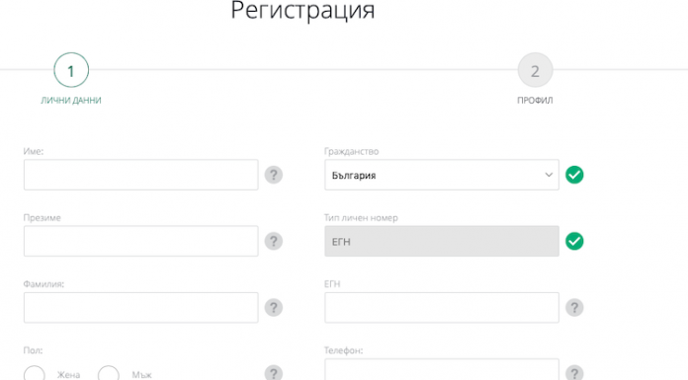Image resolution: width=688 pixels, height=380 pixels.
Task: Click the disabled ЕГН type field
Action: click(442, 241)
